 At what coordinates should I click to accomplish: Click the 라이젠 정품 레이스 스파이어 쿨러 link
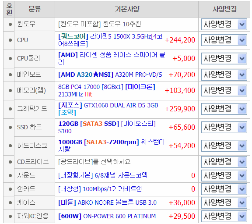(x=112, y=58)
